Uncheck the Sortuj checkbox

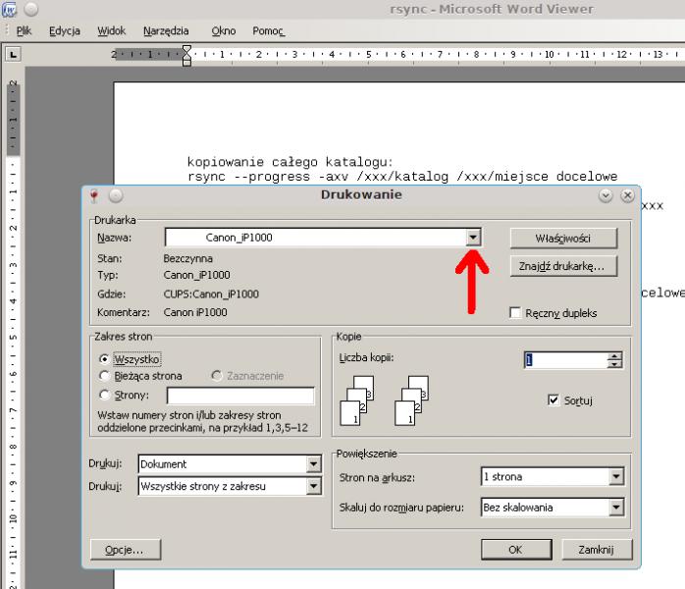point(553,400)
